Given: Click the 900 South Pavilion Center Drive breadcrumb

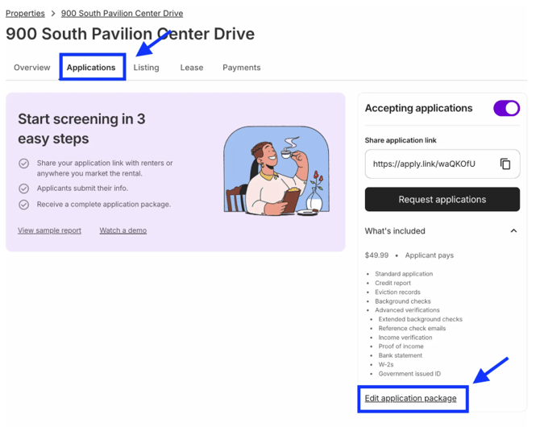Looking at the screenshot, I should pyautogui.click(x=122, y=14).
